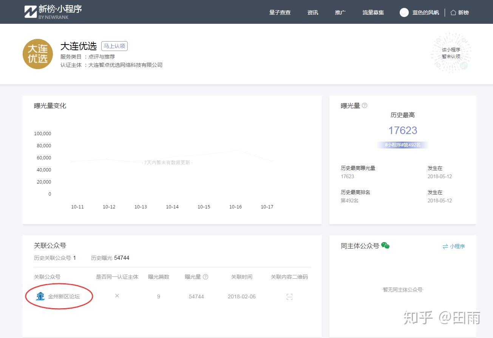The width and height of the screenshot is (493, 338).
Task: Open the 推广 navigation item
Action: coord(340,12)
